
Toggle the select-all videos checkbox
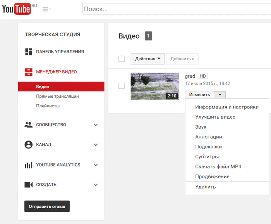[x=122, y=59]
